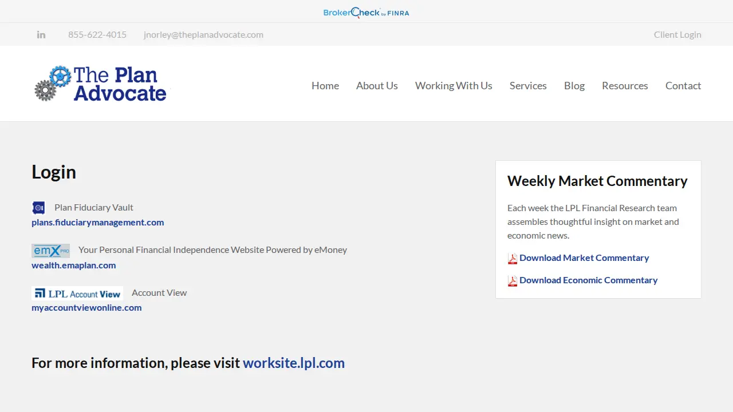Click the Client Login link
733x412 pixels.
(x=677, y=34)
